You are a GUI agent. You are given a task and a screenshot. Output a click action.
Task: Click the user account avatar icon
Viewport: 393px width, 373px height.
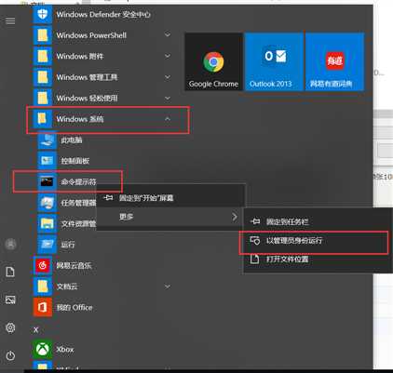[x=10, y=245]
